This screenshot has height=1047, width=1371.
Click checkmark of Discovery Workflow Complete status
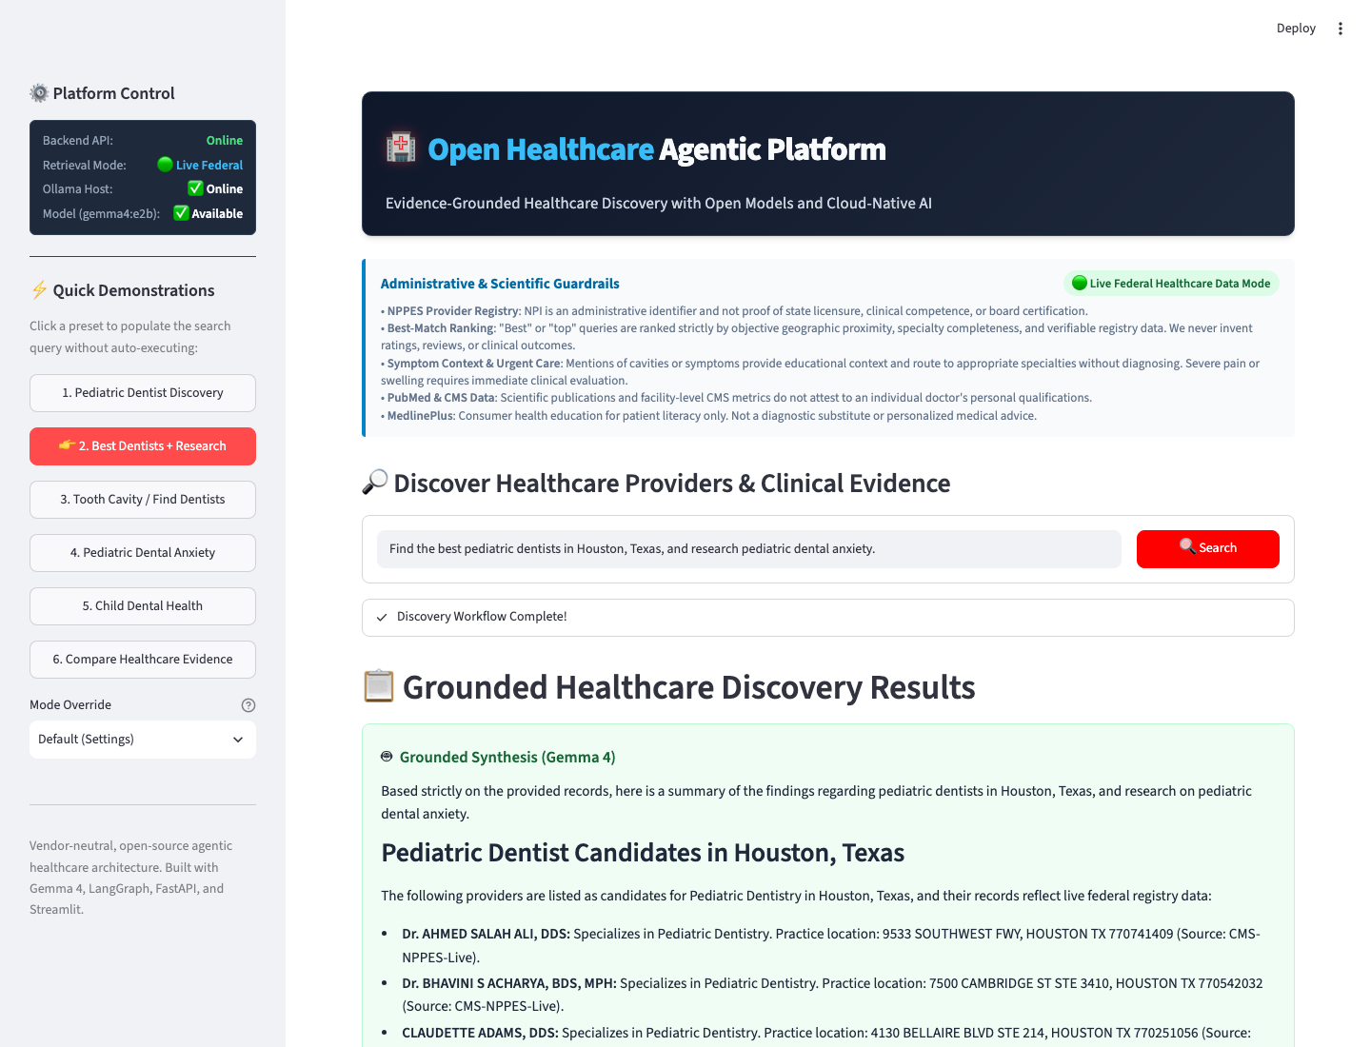(x=382, y=618)
